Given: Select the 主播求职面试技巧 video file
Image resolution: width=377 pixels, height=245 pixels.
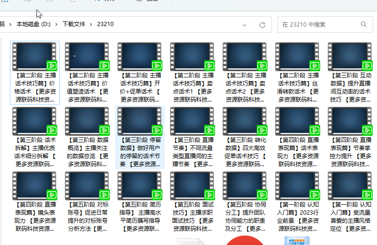Looking at the screenshot, I should (x=192, y=202).
